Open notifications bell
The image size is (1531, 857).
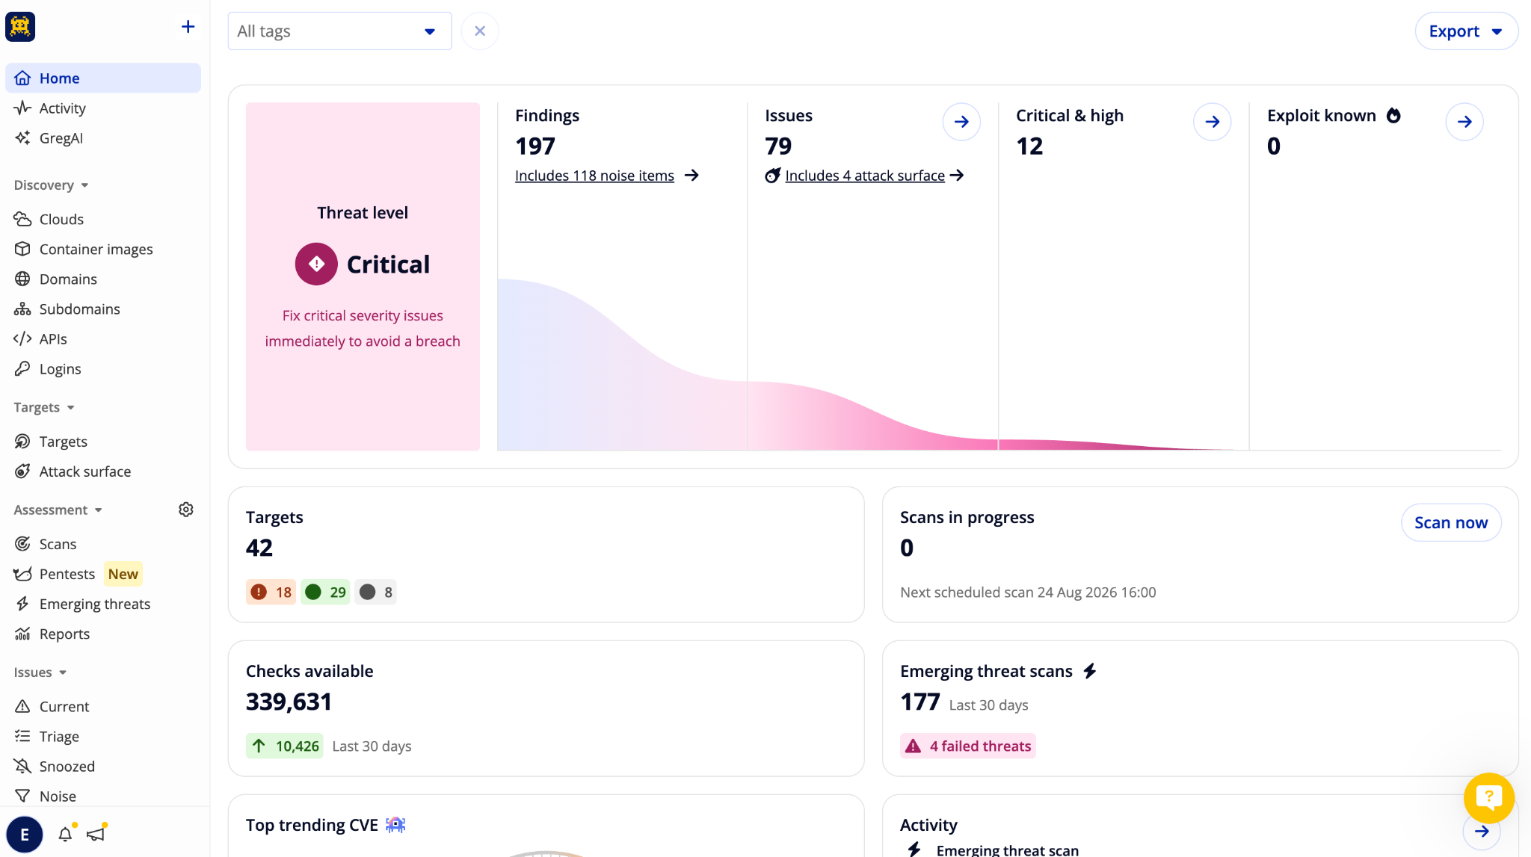[66, 834]
